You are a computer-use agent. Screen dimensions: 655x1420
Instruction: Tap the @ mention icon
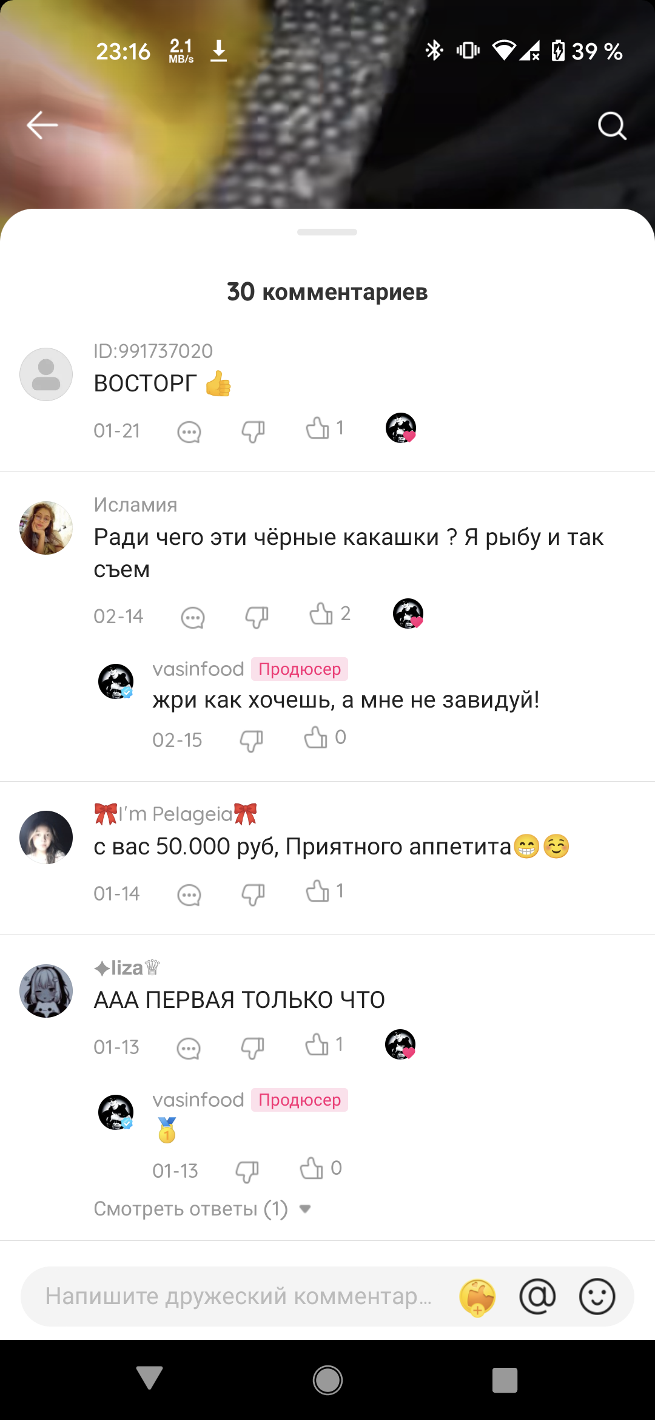click(x=537, y=1296)
